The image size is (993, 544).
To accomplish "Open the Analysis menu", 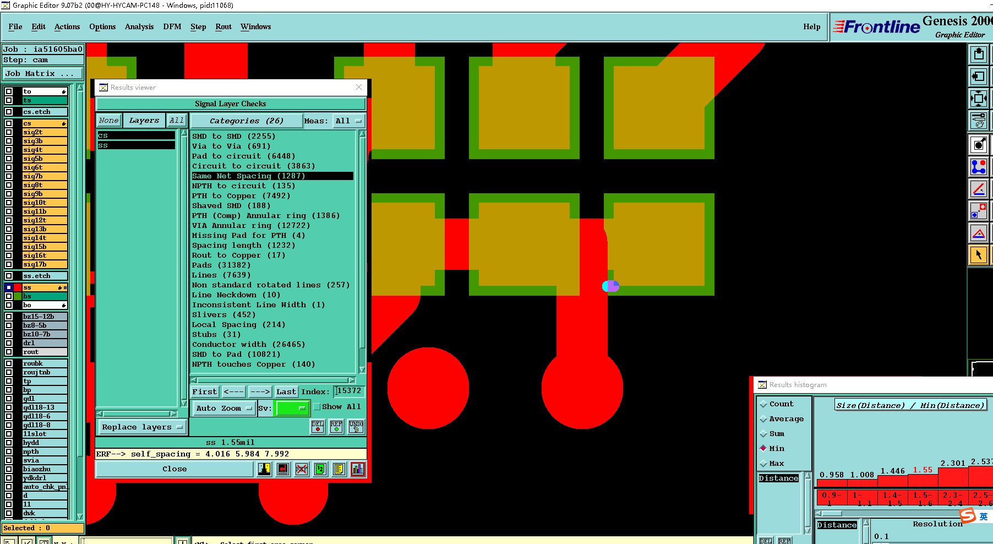I will click(139, 26).
